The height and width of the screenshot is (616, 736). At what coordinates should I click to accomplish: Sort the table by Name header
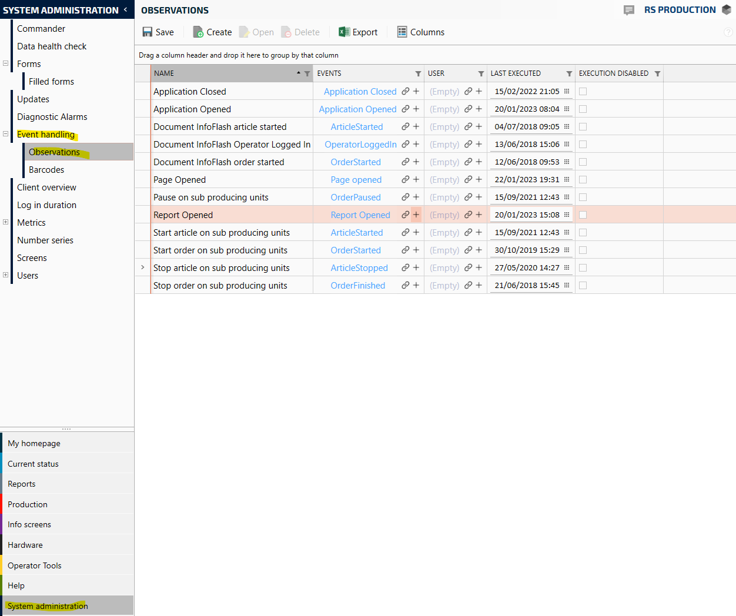[223, 73]
